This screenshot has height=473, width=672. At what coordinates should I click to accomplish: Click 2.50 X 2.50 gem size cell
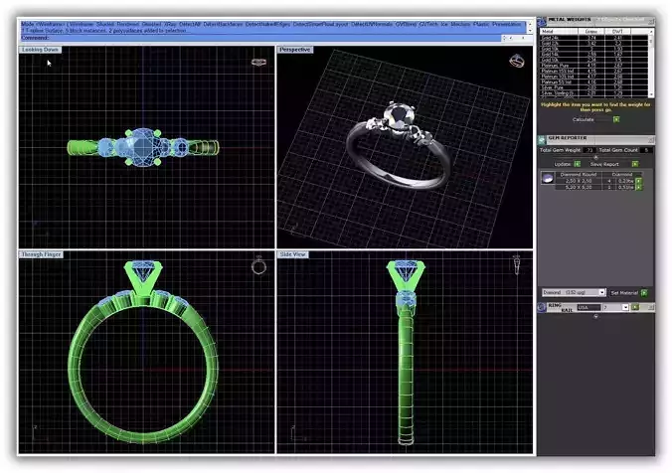pyautogui.click(x=579, y=181)
